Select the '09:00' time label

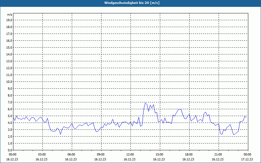tap(101, 155)
